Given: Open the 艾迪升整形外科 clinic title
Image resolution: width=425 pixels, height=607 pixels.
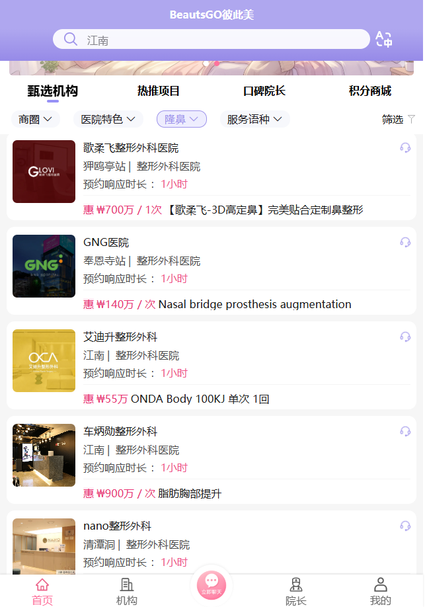Looking at the screenshot, I should pyautogui.click(x=120, y=337).
